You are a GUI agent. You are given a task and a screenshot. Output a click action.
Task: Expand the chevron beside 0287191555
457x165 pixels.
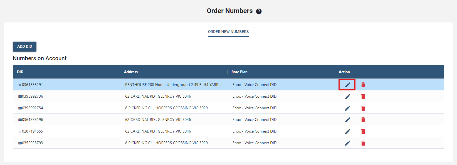(20, 131)
